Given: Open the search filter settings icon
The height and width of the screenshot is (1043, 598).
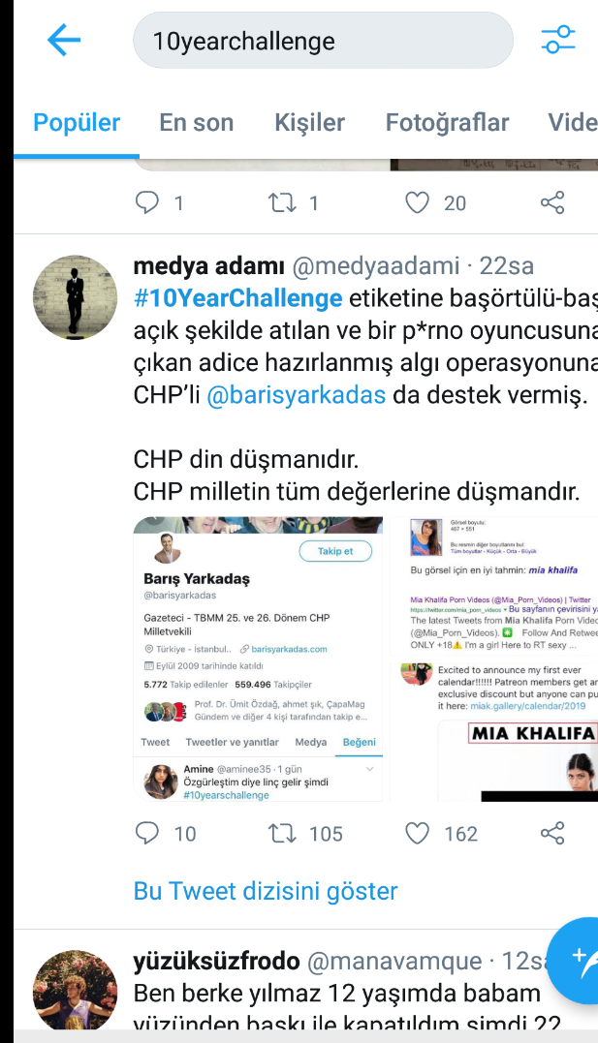Looking at the screenshot, I should click(x=557, y=40).
